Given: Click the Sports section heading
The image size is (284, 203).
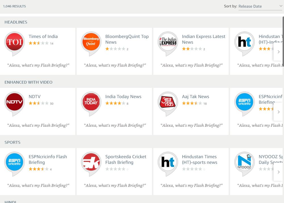Looking at the screenshot, I should tap(12, 142).
